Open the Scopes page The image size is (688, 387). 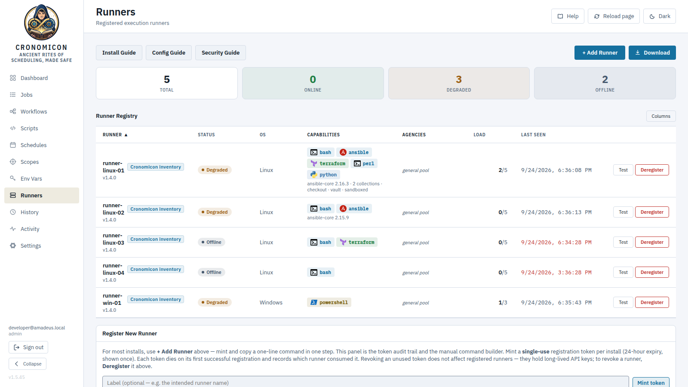coord(42,162)
